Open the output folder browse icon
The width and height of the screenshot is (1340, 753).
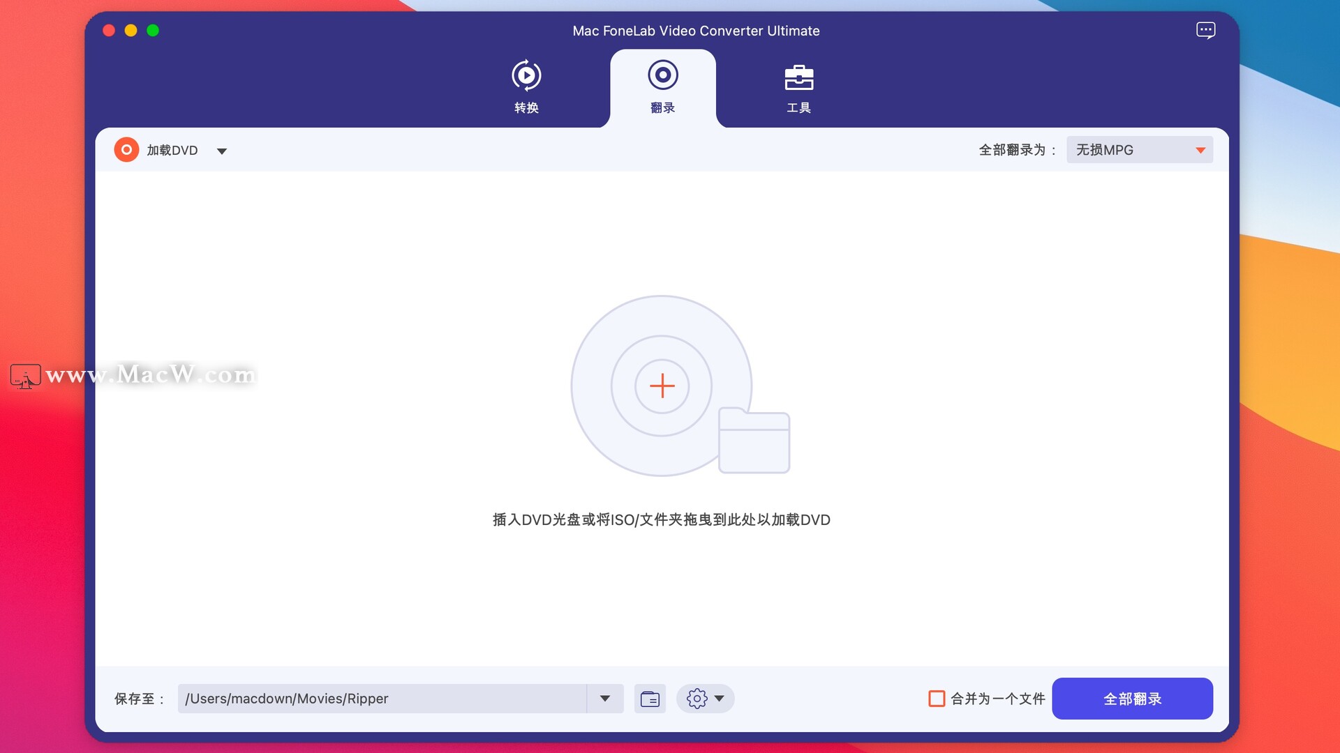coord(650,699)
